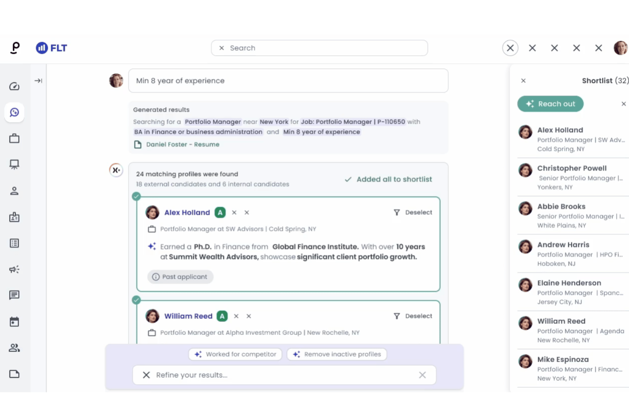Close the Shortlist panel

pyautogui.click(x=523, y=81)
